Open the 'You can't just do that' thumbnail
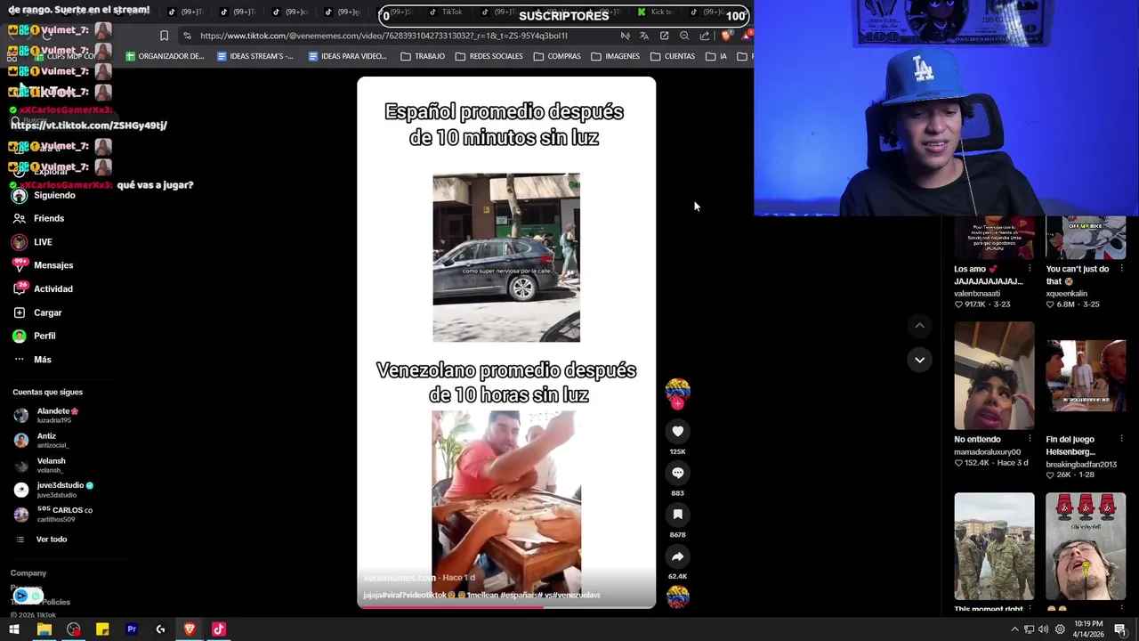 (x=1086, y=238)
